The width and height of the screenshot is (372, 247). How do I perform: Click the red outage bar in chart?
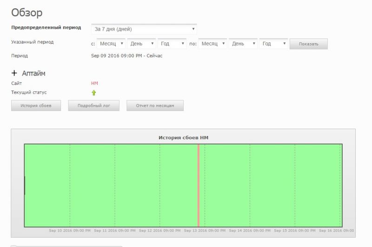pos(199,186)
